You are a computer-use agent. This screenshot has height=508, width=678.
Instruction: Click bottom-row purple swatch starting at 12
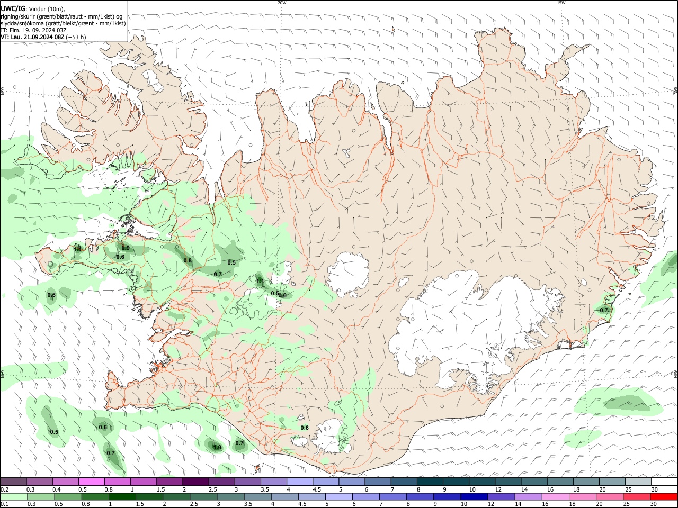tap(501, 496)
